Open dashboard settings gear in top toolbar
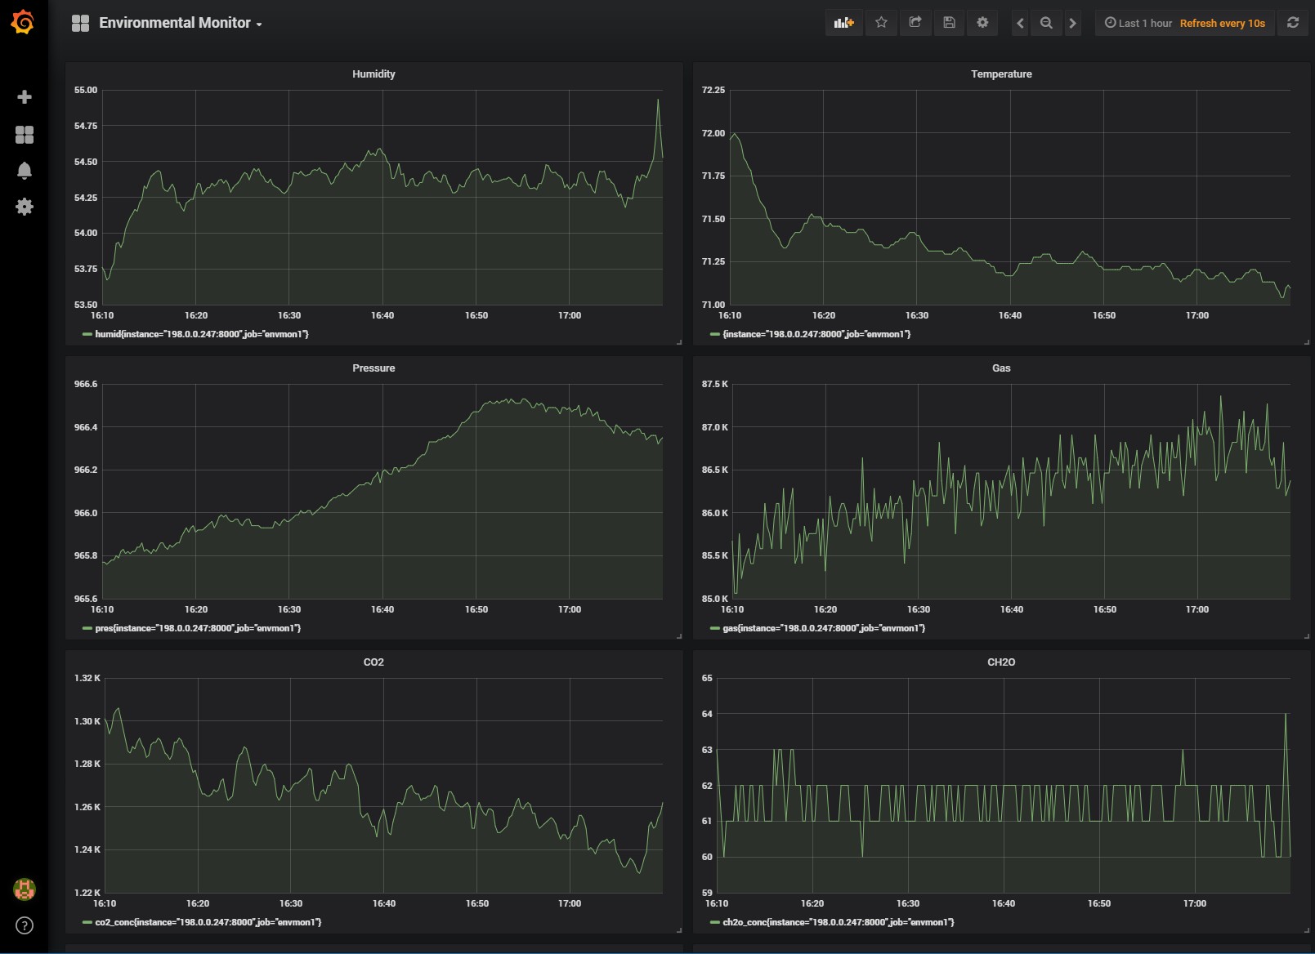 (x=982, y=23)
